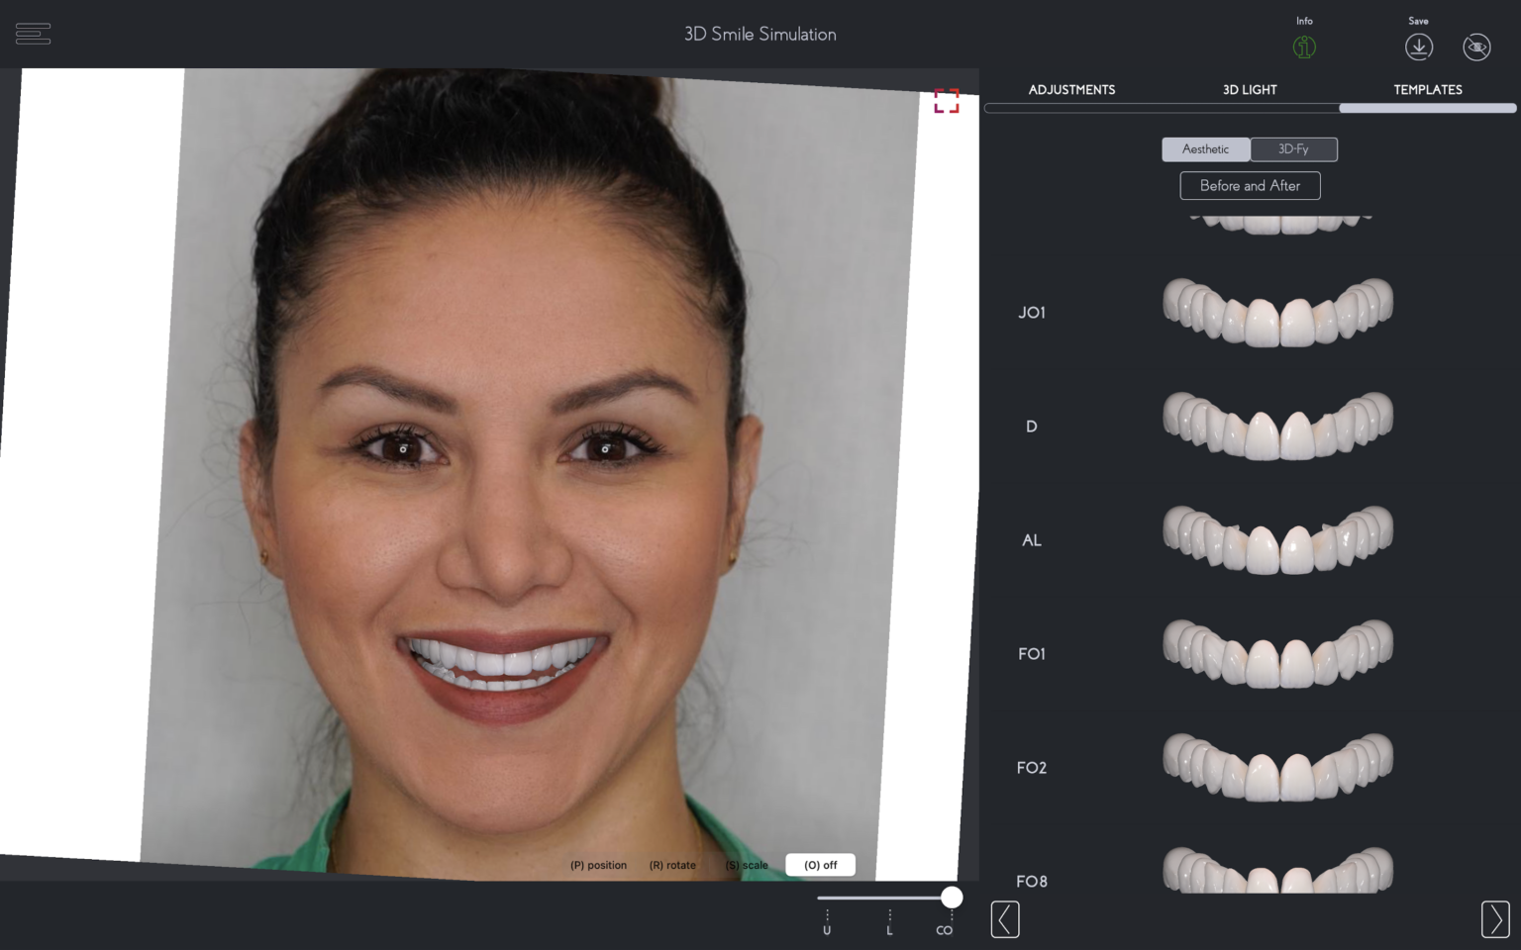Switch to the 3D LIGHT tab
1521x950 pixels.
1249,89
